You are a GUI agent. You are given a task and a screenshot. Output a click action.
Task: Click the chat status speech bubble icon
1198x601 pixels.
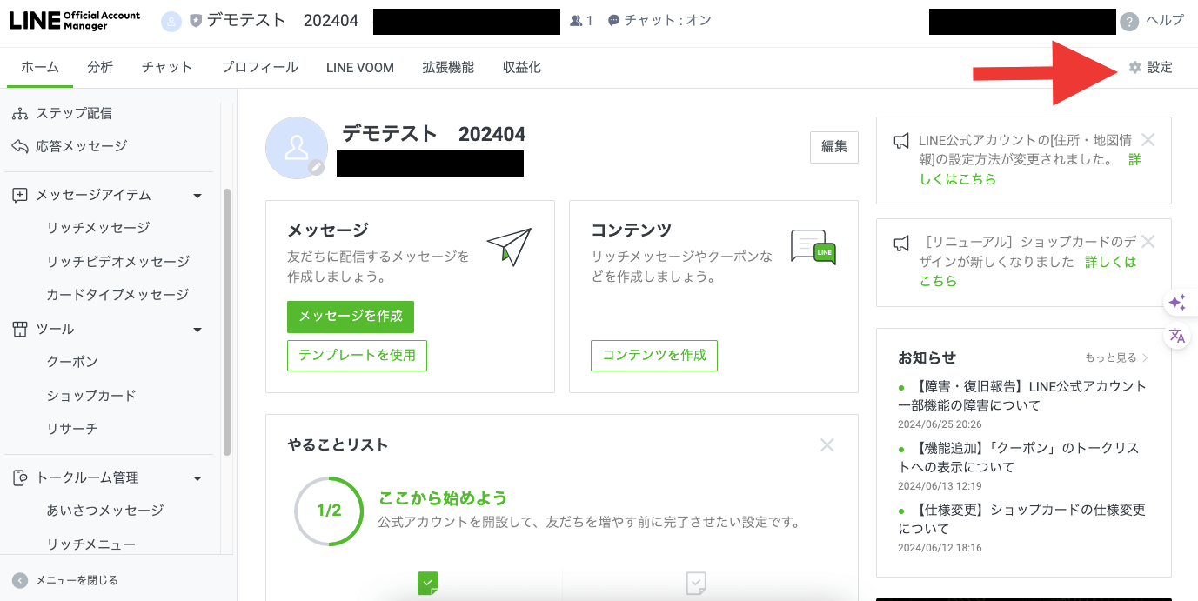pos(614,21)
